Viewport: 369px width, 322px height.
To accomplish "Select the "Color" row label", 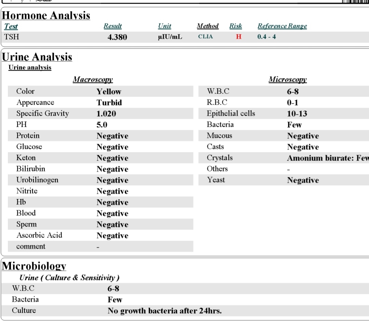I will (x=25, y=91).
